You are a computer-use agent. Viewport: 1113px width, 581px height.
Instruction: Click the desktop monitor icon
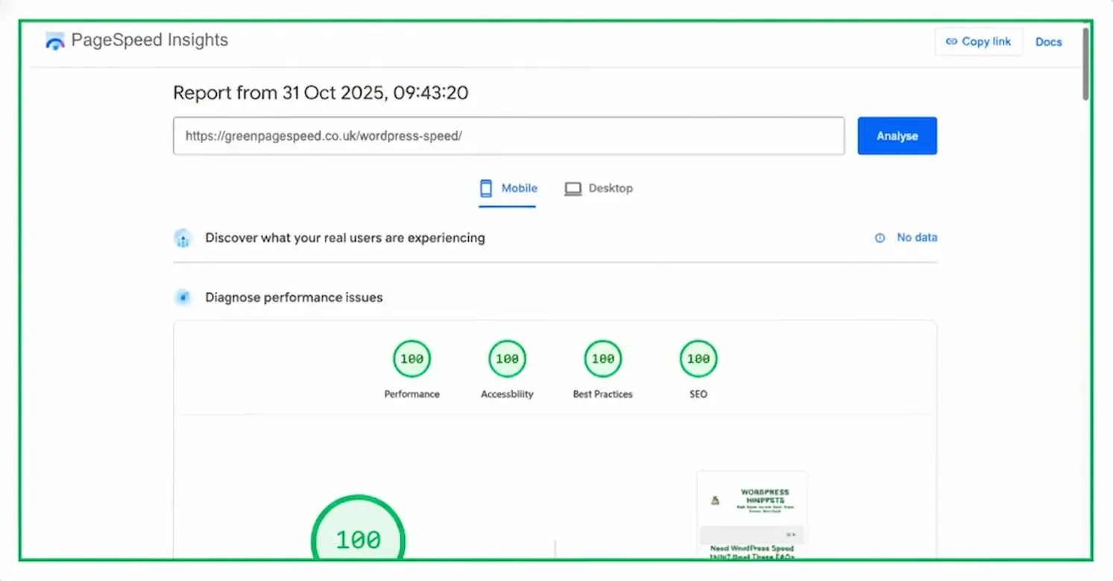click(x=573, y=188)
